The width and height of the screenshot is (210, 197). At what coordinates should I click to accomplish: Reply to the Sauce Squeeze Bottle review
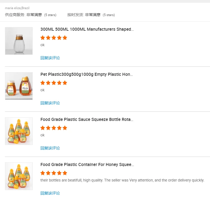[50, 148]
